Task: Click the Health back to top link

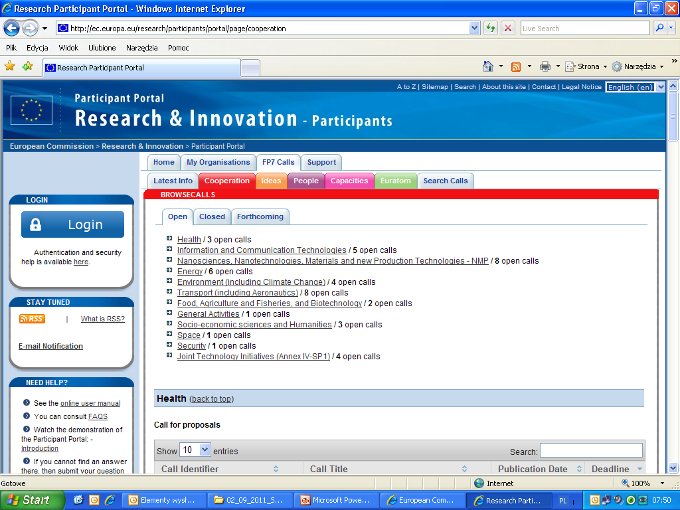Action: (x=212, y=399)
